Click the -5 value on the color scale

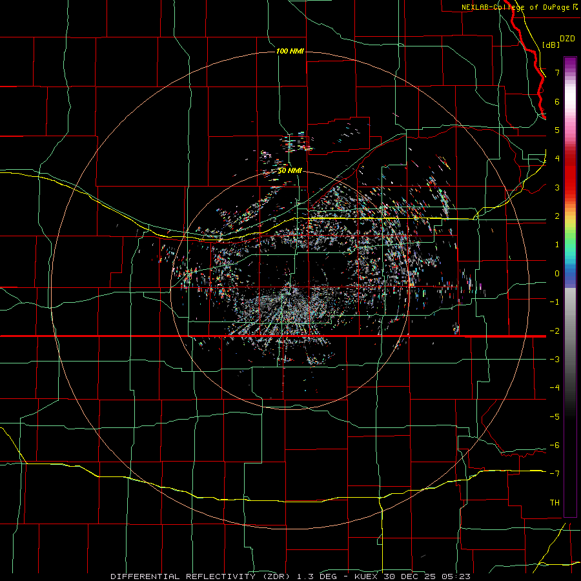pyautogui.click(x=555, y=416)
